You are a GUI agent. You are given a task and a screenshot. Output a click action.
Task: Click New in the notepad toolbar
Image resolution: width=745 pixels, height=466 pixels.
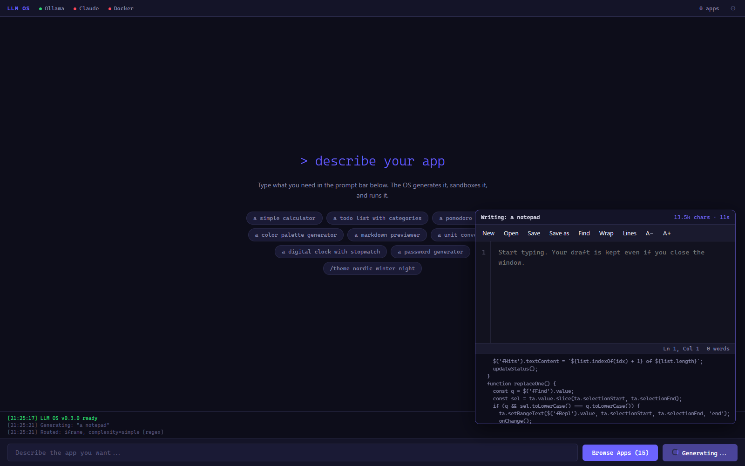(488, 233)
